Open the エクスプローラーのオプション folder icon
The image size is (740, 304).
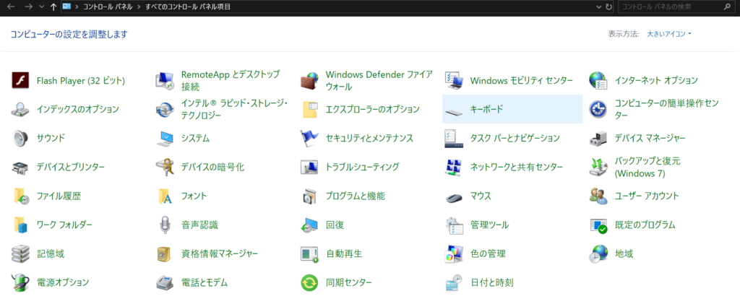coord(309,109)
